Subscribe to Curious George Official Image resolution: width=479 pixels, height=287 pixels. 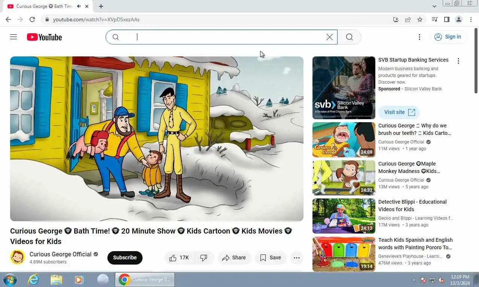(x=125, y=257)
